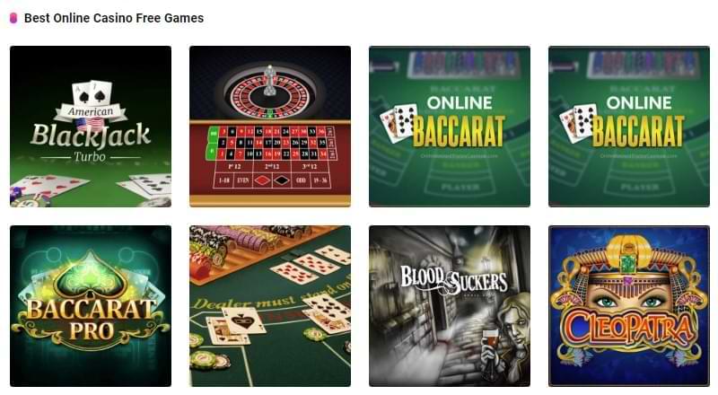
Task: Open the roulette game thumbnail
Action: [270, 127]
